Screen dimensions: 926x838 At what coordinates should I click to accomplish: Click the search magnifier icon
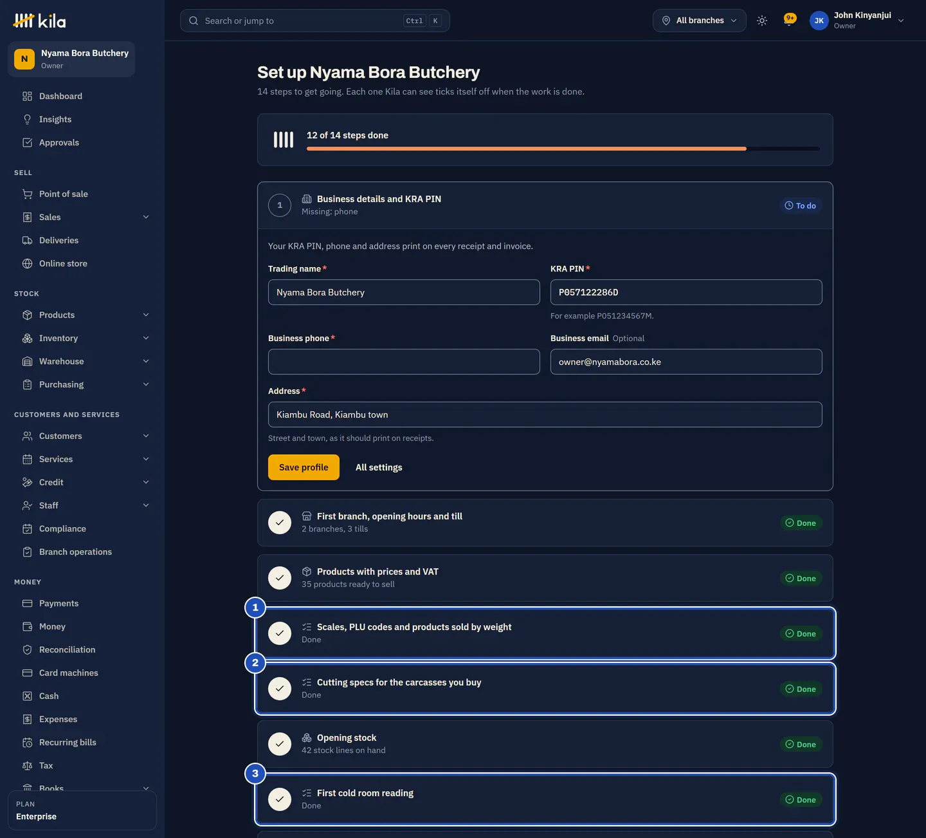click(x=194, y=21)
